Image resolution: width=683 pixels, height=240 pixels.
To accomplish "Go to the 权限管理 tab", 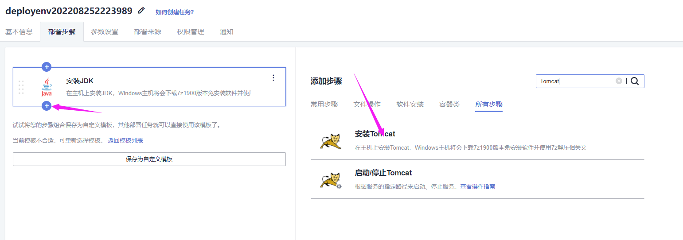I will [x=191, y=32].
